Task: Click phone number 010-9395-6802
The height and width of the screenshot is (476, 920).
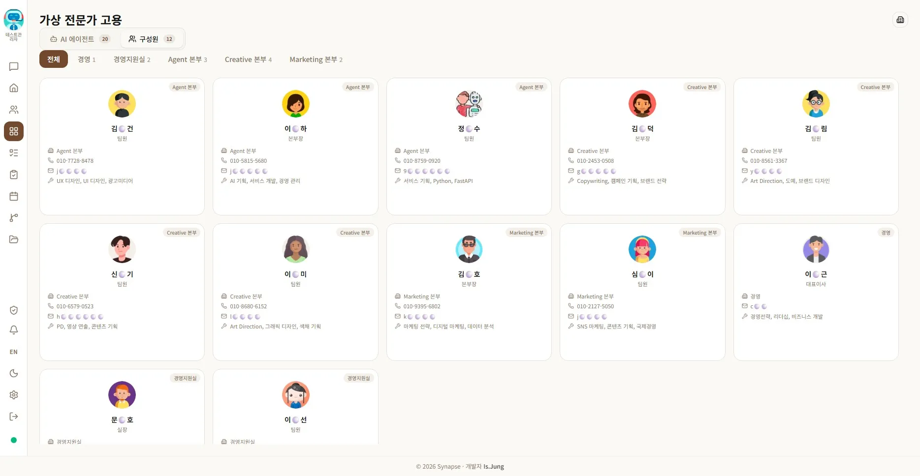Action: [422, 306]
